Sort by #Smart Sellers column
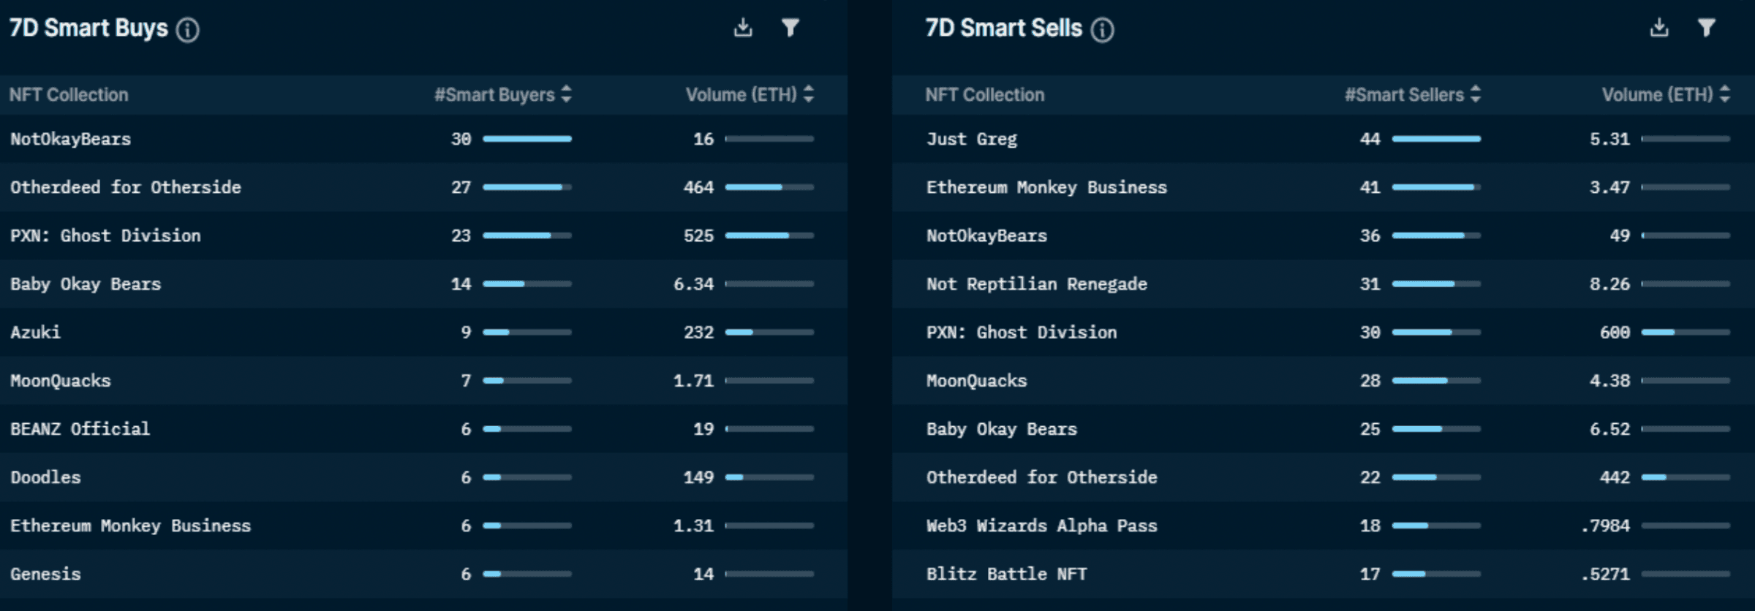This screenshot has width=1755, height=611. pyautogui.click(x=1413, y=94)
